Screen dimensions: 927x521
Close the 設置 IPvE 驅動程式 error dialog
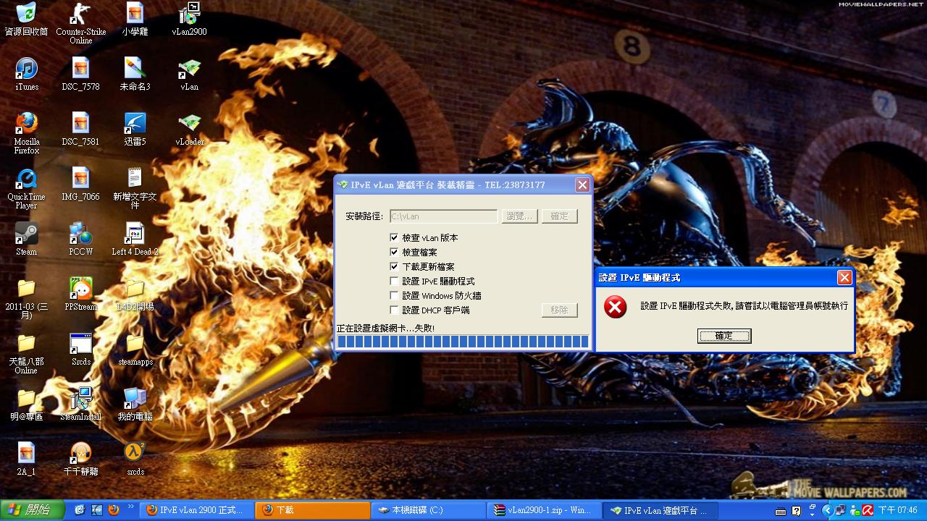click(x=844, y=277)
